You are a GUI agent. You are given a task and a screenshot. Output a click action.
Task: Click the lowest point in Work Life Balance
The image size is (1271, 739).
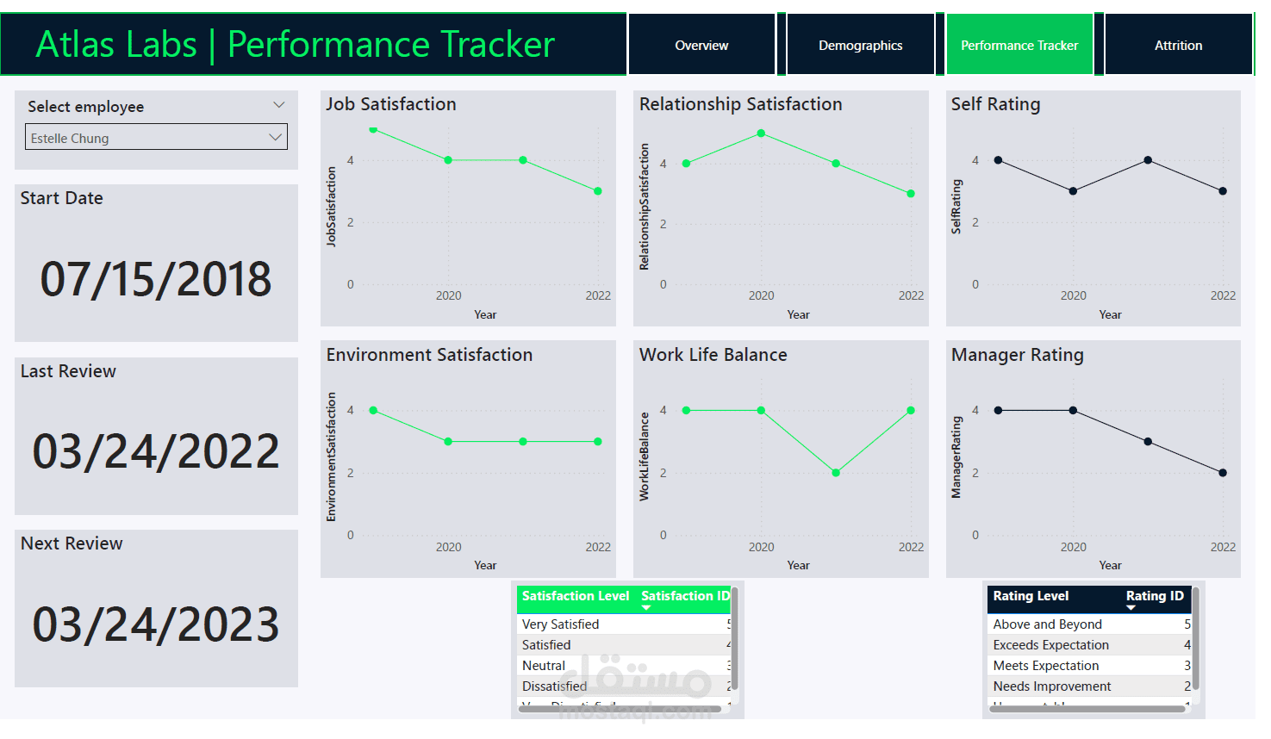coord(836,473)
